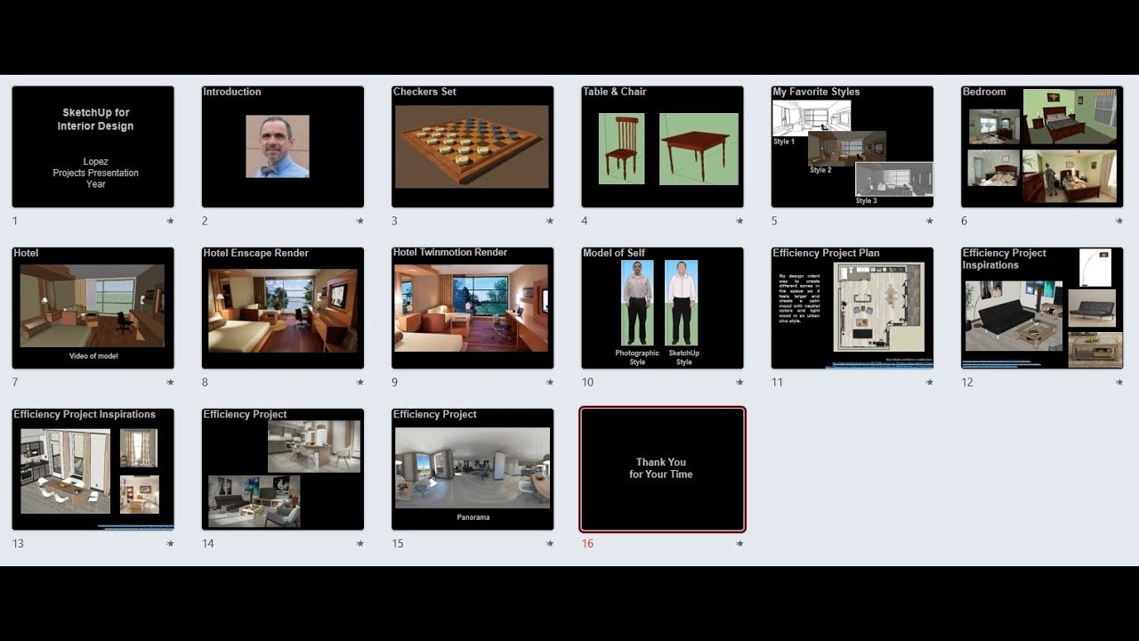1139x641 pixels.
Task: Click the transition star icon under slide 3
Action: pyautogui.click(x=550, y=221)
